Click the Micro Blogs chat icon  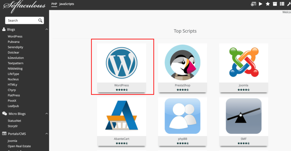(5, 113)
